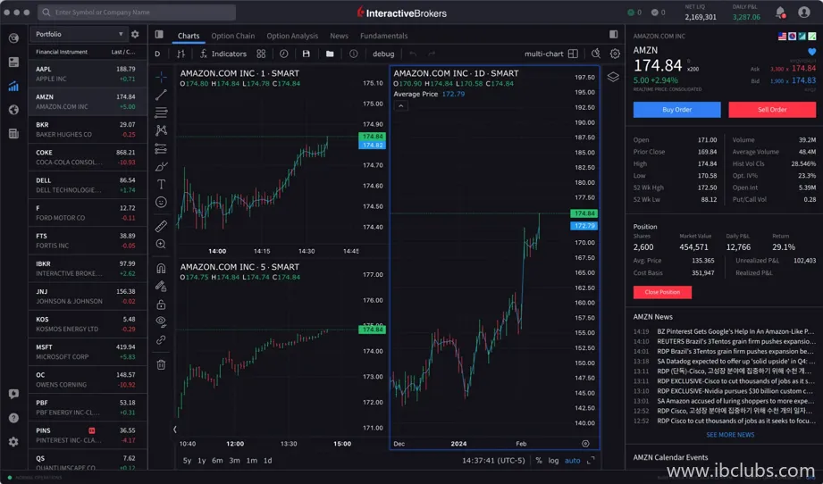Activate the magnet snap mode
823x484 pixels.
pos(161,268)
